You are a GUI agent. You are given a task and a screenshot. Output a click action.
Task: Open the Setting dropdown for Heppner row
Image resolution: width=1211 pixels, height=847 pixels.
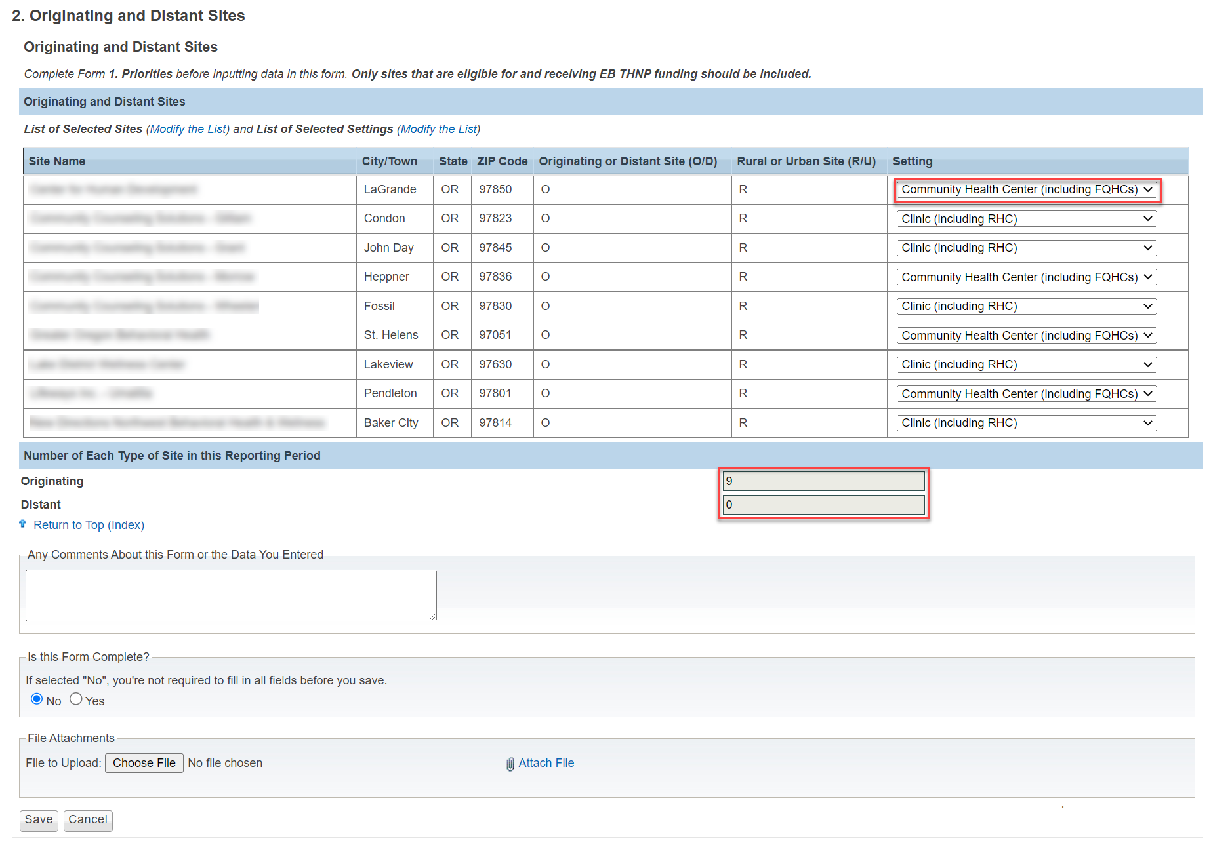(1026, 277)
